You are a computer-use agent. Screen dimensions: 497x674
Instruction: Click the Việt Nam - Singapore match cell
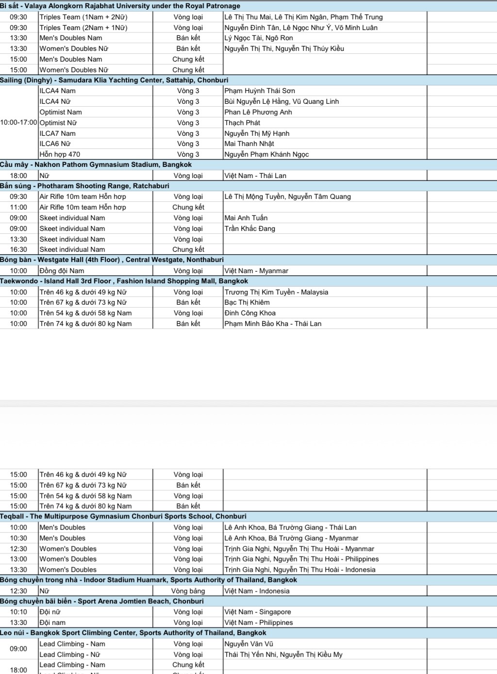click(258, 612)
